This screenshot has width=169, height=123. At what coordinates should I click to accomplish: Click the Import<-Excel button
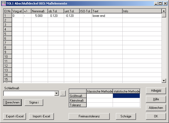42,116
